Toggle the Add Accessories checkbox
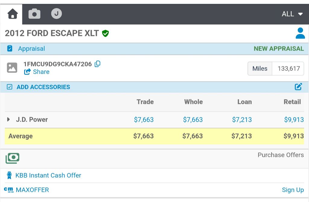 click(9, 87)
